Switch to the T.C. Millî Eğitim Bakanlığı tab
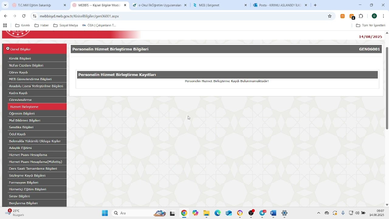Viewport: 389px width, 219px height. [x=39, y=5]
